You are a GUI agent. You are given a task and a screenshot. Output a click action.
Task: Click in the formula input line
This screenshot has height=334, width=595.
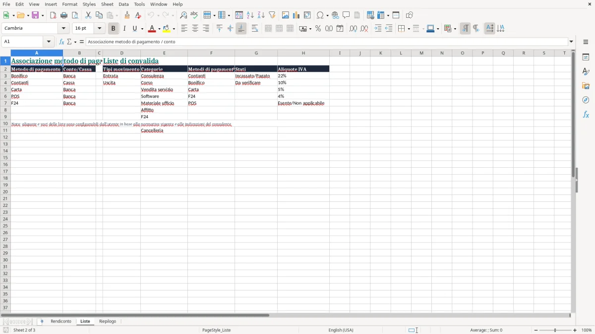327,42
